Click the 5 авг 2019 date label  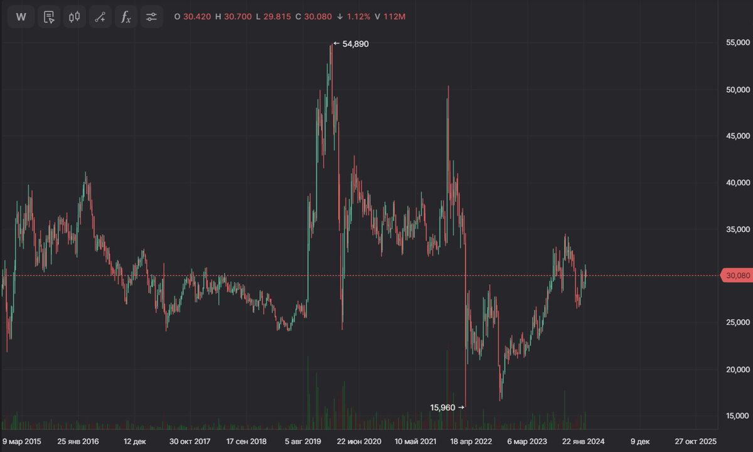[x=304, y=441]
